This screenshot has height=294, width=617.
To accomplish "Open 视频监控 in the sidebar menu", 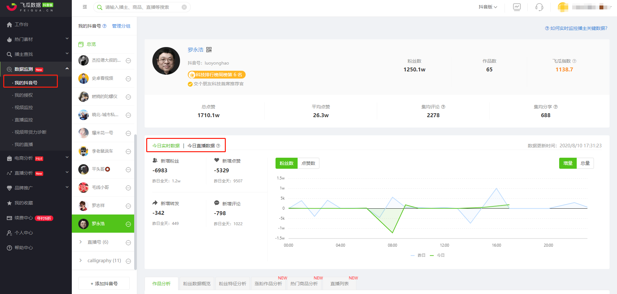I will pos(24,107).
